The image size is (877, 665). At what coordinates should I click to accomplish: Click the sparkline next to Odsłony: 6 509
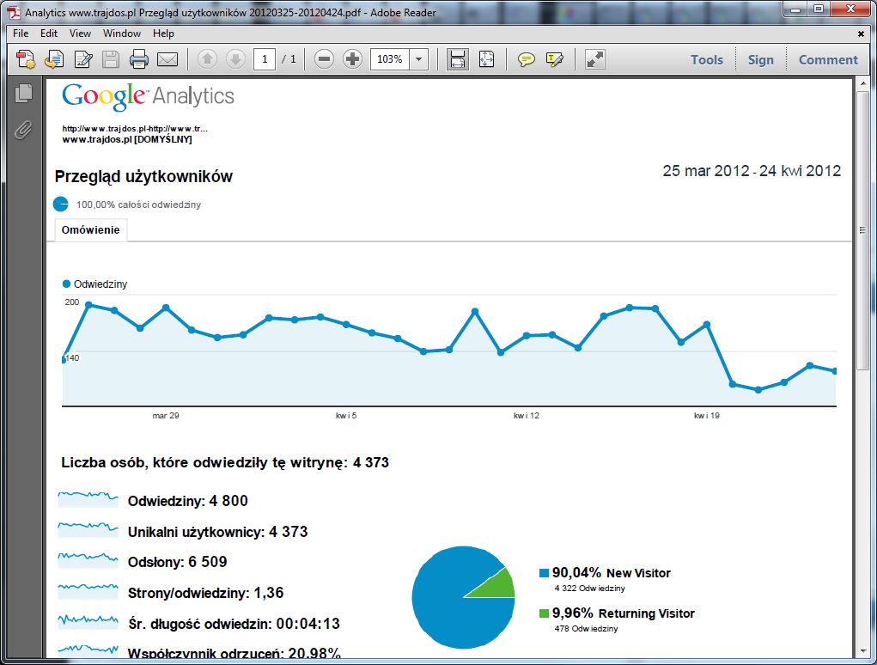(88, 560)
